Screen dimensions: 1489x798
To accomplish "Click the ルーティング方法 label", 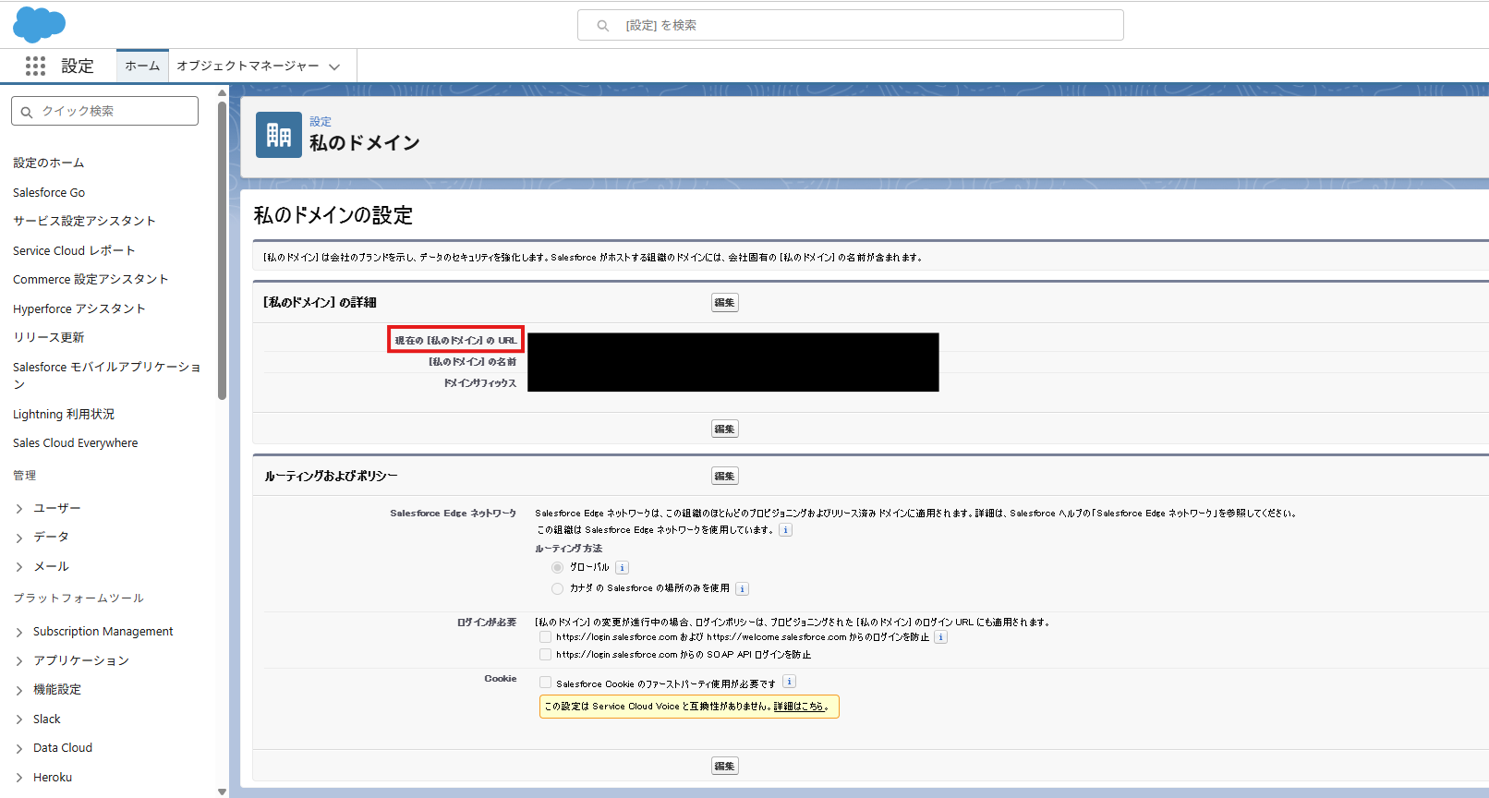I will (x=568, y=549).
